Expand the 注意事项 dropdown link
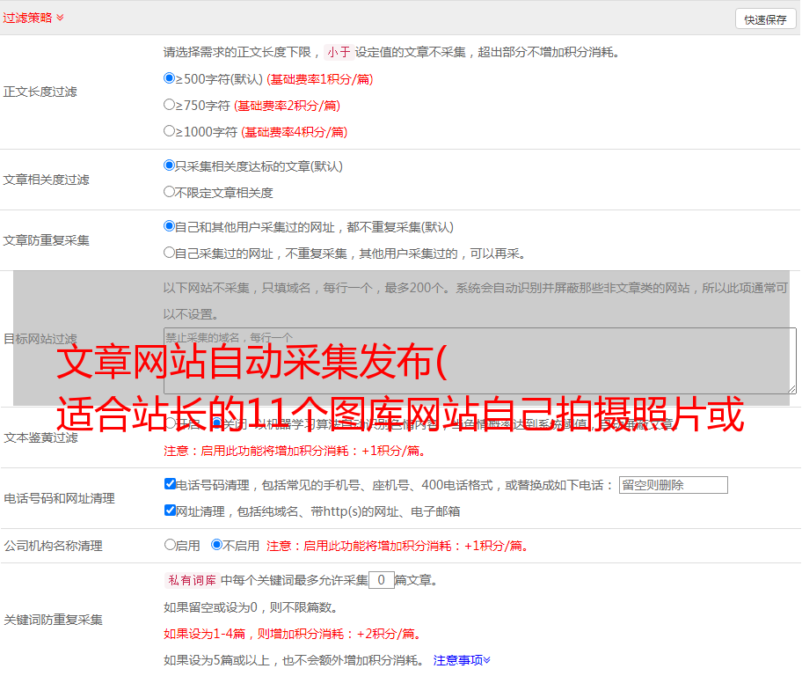The image size is (802, 676). tap(462, 659)
